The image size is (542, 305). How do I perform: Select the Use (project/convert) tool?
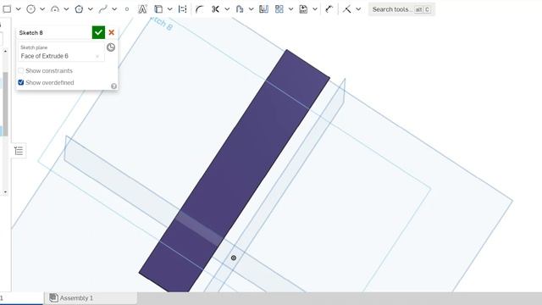point(158,9)
